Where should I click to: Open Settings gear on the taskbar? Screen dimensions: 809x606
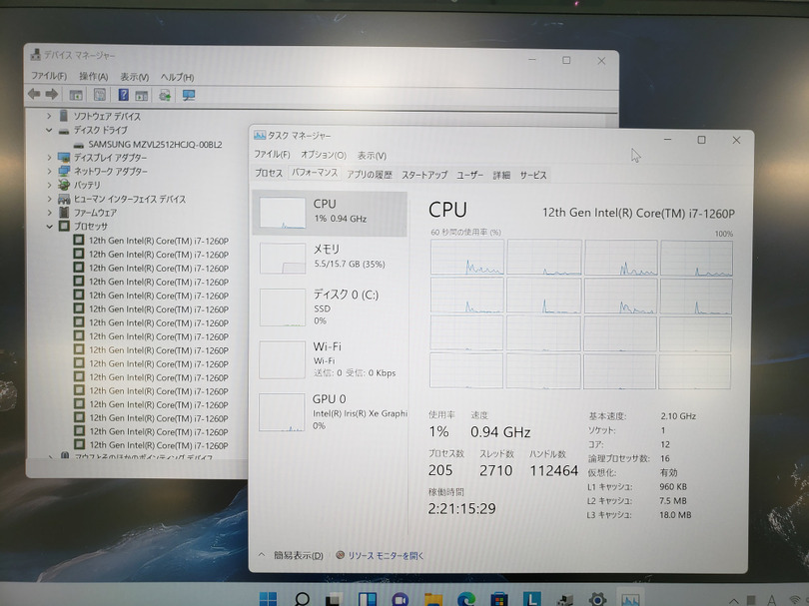pyautogui.click(x=597, y=599)
